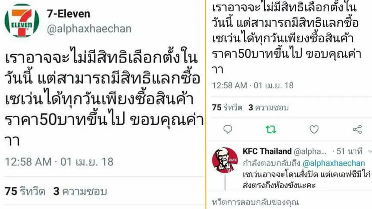Open KFC reply text about chicken delivery
This screenshot has height=209, width=372.
307,180
